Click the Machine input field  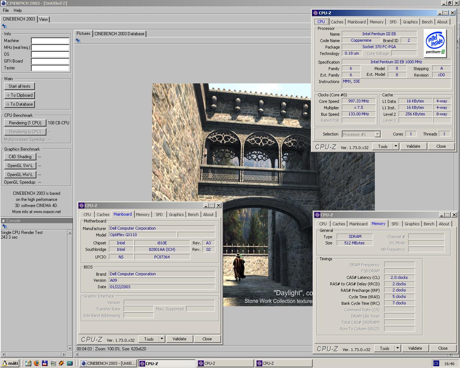coord(50,41)
